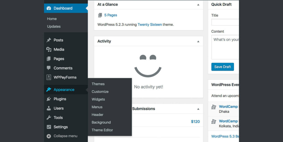Screen dimensions: 283x142
Task: Open the Twenty Sixteen theme link
Action: click(x=150, y=25)
